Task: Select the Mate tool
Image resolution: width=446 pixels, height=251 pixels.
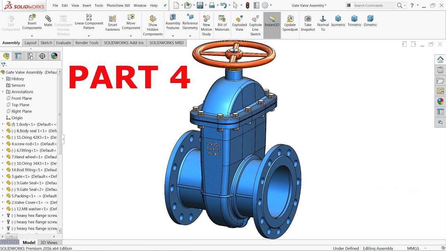Action: coord(48,21)
